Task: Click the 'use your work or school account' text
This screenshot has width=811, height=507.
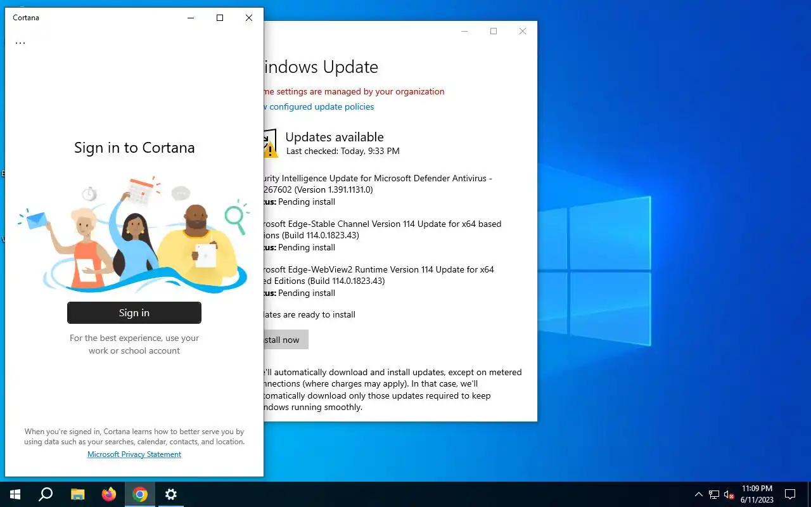Action: (134, 344)
